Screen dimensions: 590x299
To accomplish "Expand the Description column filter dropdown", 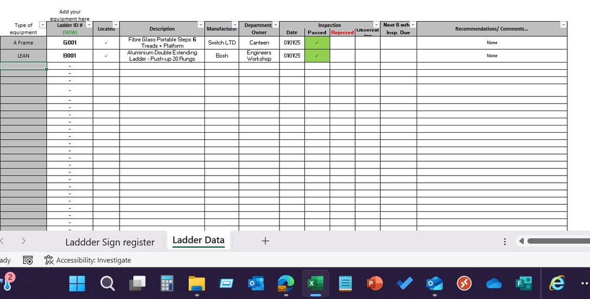I will point(201,25).
